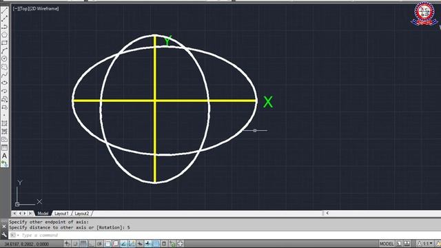
Task: Click the UCS icon origin square
Action: (17, 204)
